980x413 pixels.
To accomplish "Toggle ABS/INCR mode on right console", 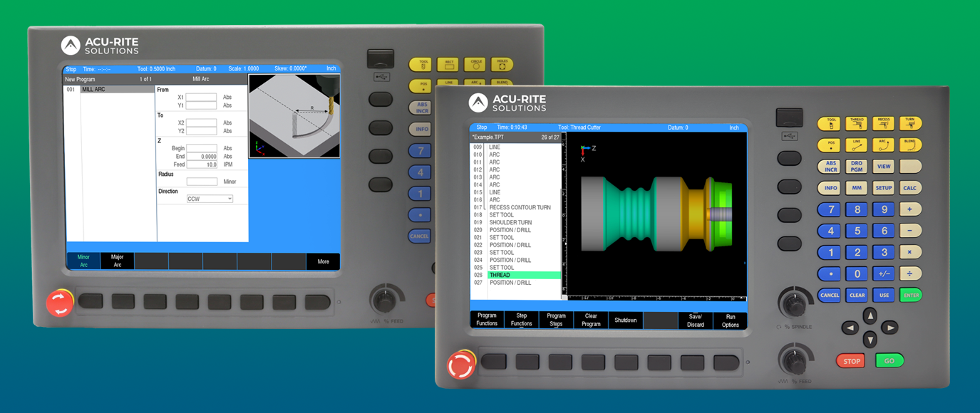I will (830, 167).
